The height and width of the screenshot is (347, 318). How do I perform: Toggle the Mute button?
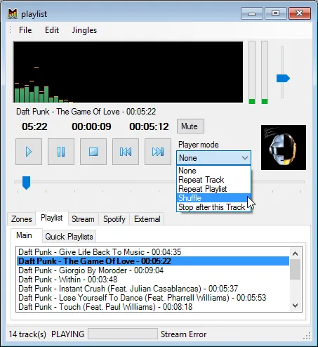190,126
